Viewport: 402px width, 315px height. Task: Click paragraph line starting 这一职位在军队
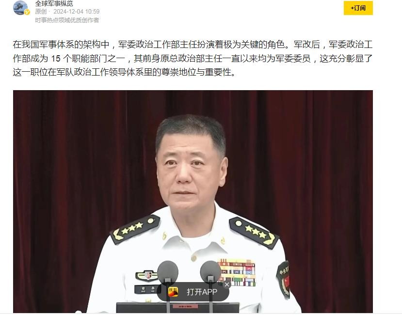(124, 73)
